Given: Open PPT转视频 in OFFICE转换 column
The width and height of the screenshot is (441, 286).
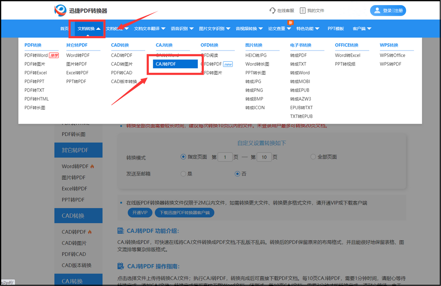Looking at the screenshot, I should pos(345,64).
